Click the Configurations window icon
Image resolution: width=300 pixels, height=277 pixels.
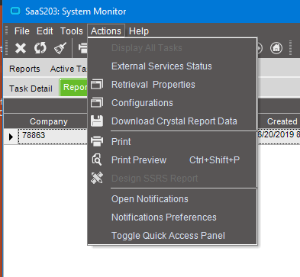(97, 103)
